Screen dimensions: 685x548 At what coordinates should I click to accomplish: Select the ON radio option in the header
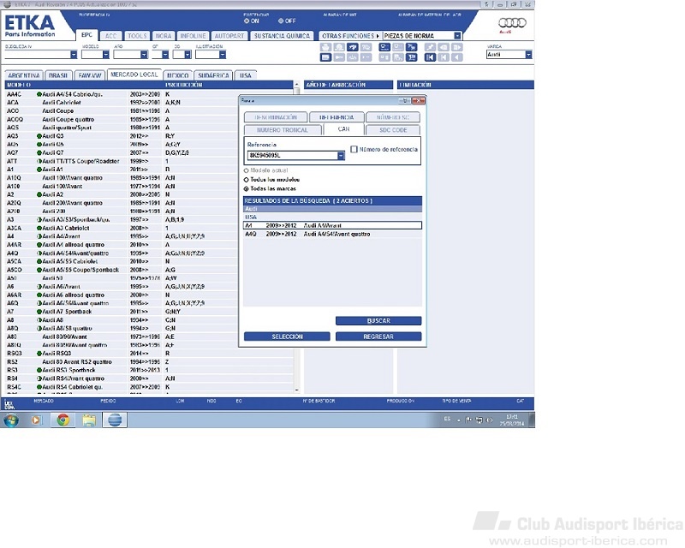(247, 21)
